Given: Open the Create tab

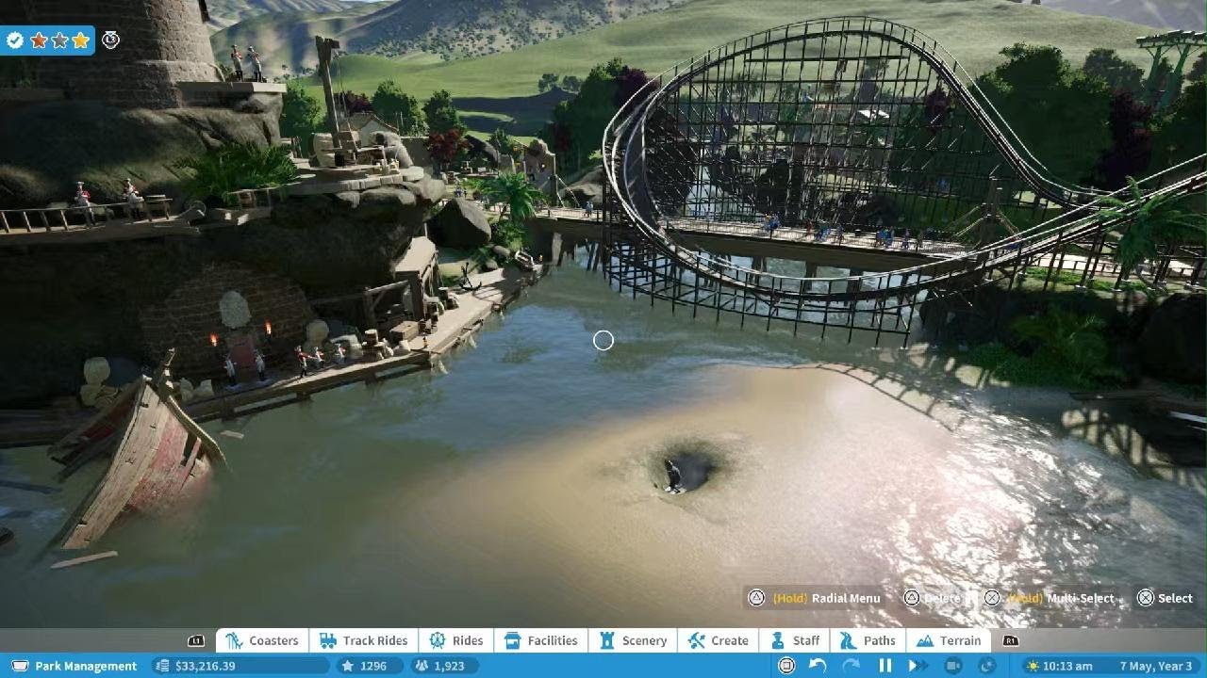Looking at the screenshot, I should [719, 640].
